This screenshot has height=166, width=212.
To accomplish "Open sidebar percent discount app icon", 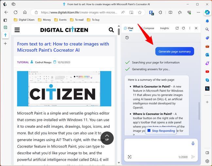I will coord(207,89).
